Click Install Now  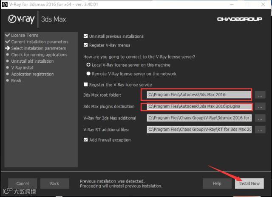click(249, 183)
